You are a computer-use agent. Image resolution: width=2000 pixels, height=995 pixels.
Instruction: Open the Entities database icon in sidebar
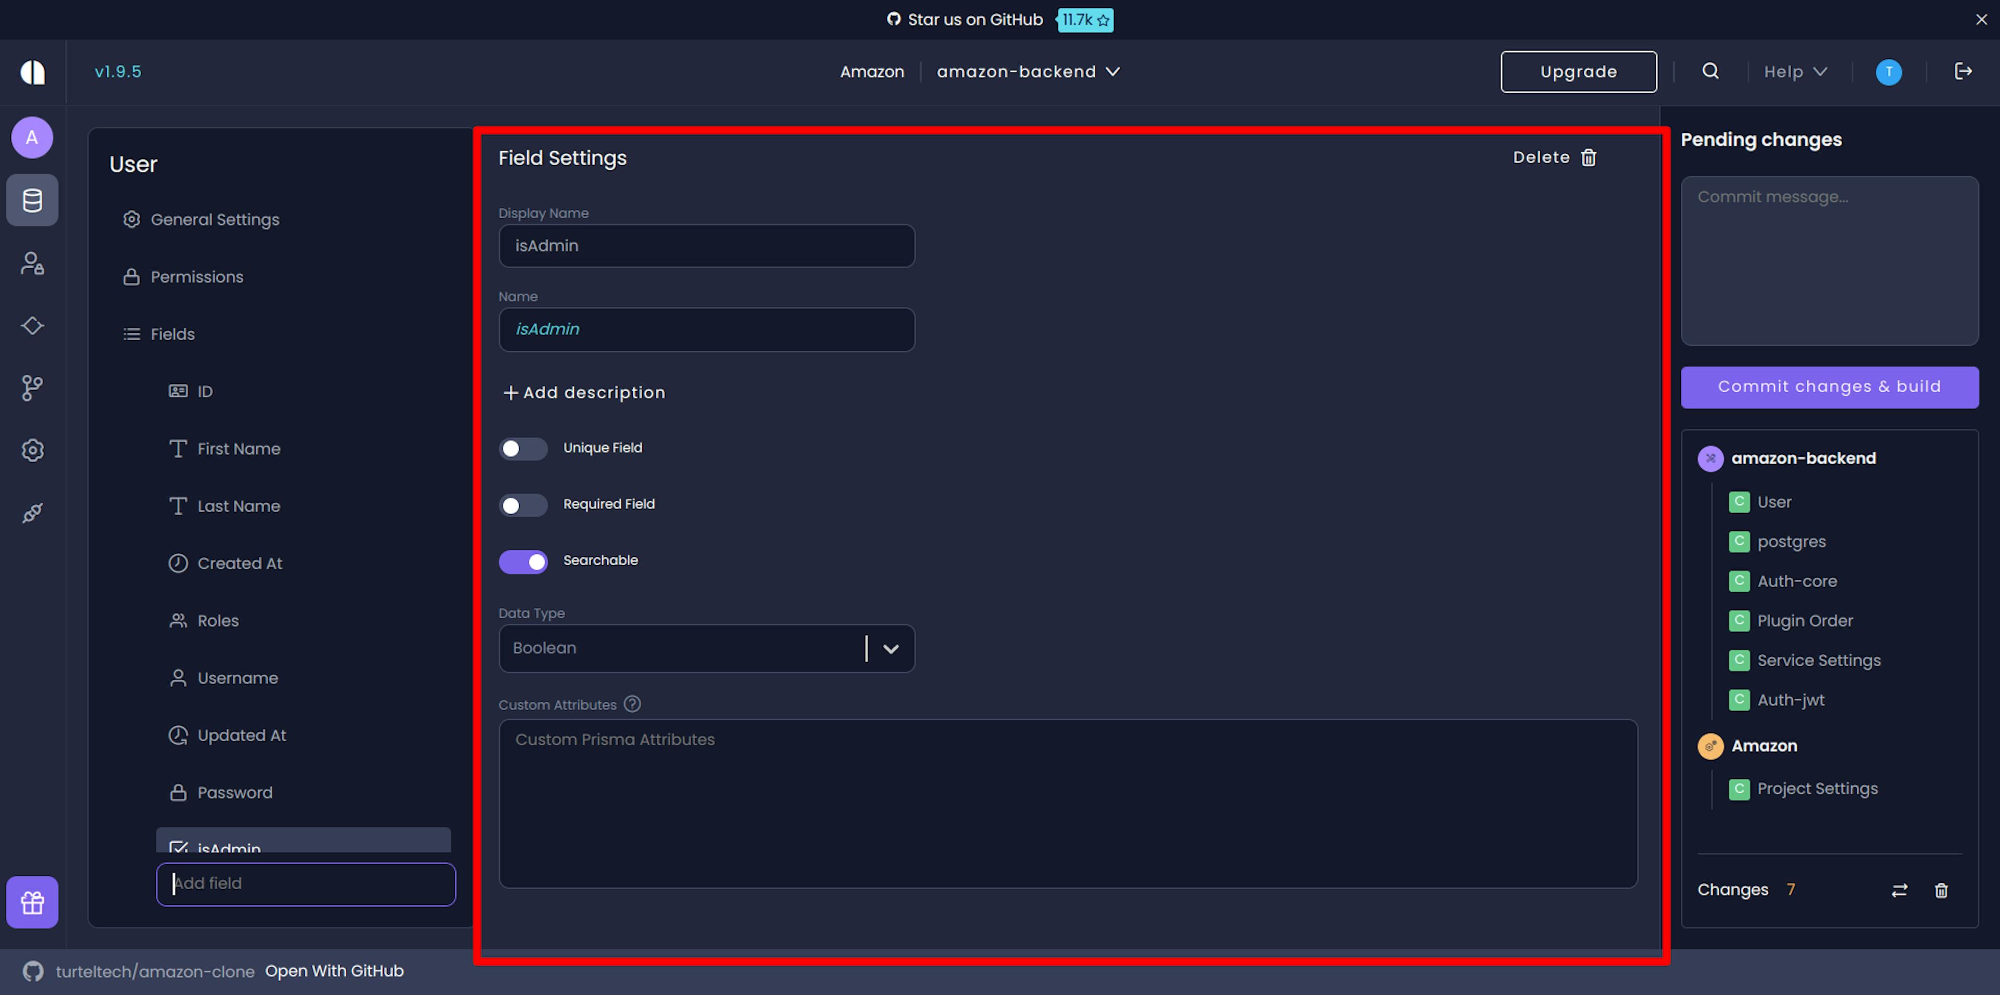[32, 201]
